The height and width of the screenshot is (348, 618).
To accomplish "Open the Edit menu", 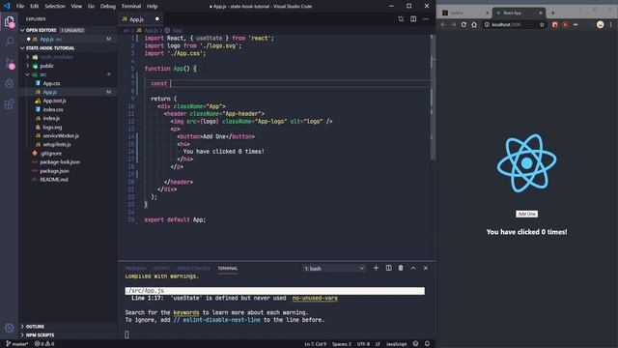I will click(35, 7).
